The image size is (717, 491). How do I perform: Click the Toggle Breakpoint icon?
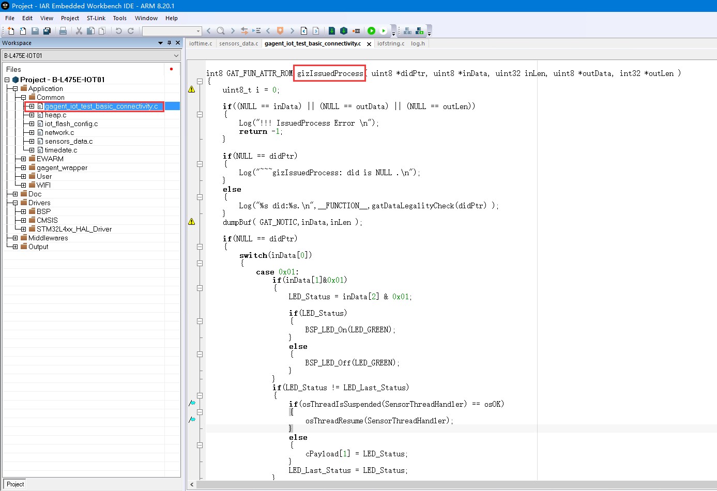356,31
